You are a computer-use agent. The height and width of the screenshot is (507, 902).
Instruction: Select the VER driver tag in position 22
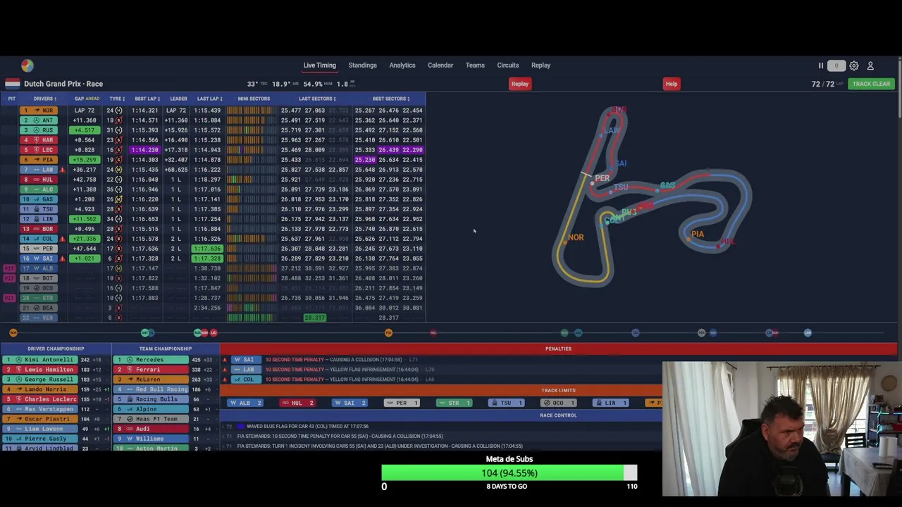point(38,318)
